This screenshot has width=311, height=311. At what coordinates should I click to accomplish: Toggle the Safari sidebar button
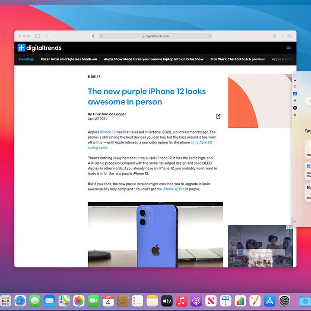pos(38,36)
